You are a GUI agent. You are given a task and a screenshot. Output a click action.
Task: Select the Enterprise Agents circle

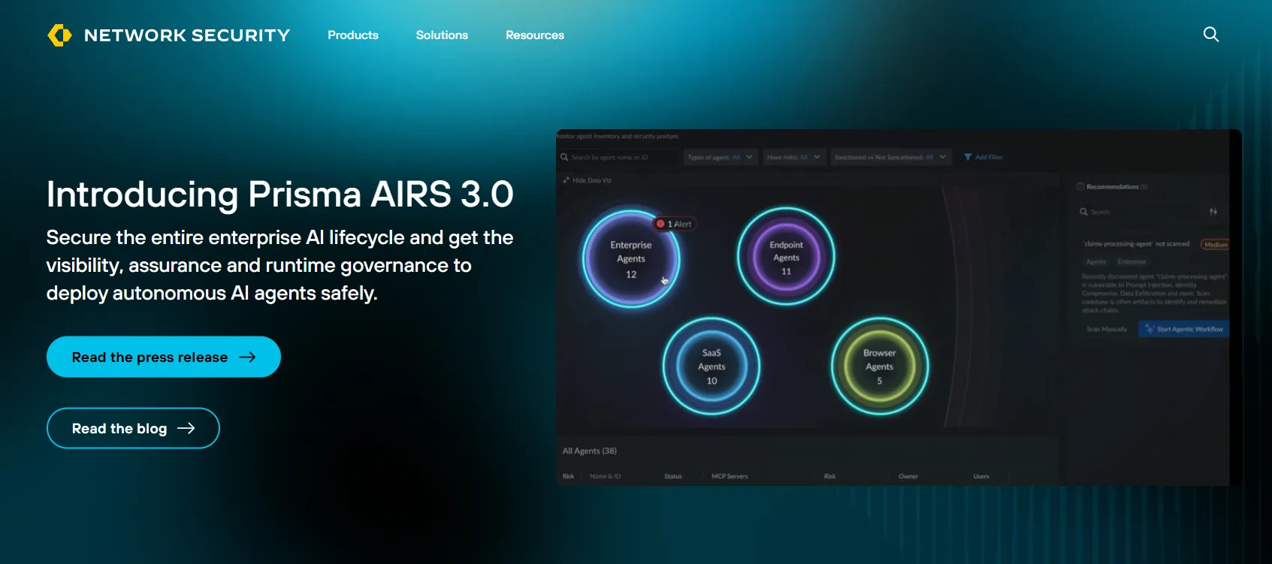tap(631, 259)
